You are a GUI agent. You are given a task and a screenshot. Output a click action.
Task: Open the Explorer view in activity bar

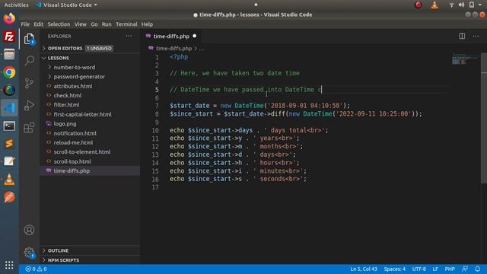29,39
